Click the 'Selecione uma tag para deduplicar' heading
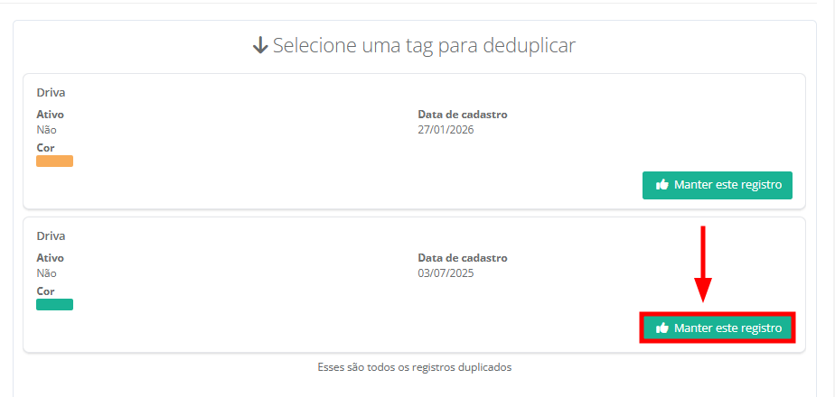This screenshot has height=397, width=835. pos(424,45)
